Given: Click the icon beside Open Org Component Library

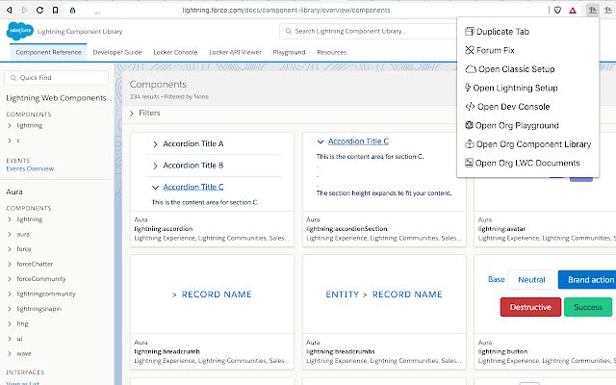Looking at the screenshot, I should (469, 144).
